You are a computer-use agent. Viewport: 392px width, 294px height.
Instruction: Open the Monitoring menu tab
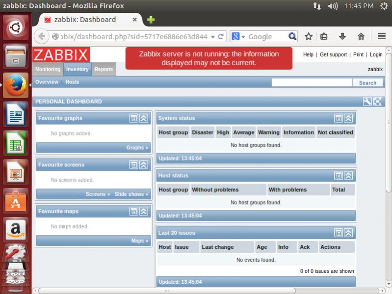coord(48,69)
